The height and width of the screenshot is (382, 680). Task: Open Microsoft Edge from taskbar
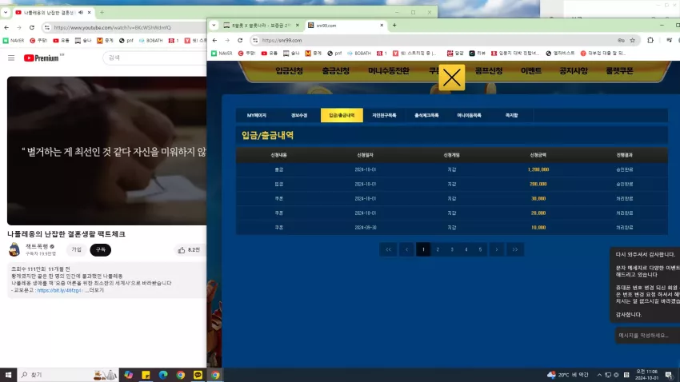tap(163, 375)
